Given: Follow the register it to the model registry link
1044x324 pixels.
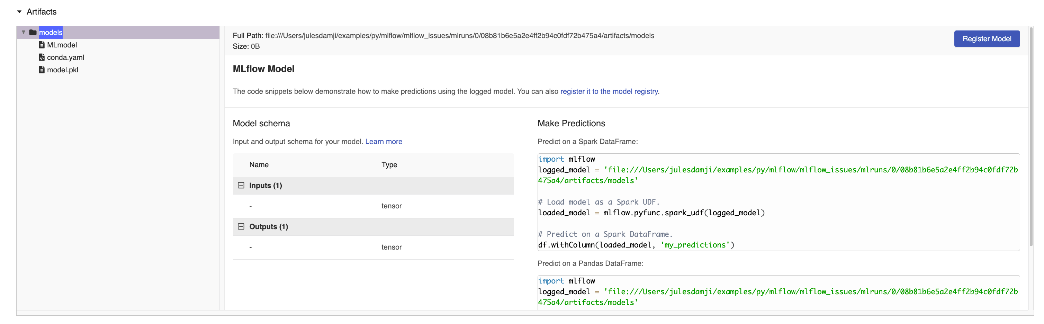Looking at the screenshot, I should click(x=609, y=92).
